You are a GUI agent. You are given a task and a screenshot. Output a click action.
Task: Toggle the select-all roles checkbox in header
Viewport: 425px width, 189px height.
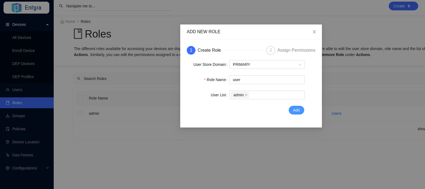[80, 98]
